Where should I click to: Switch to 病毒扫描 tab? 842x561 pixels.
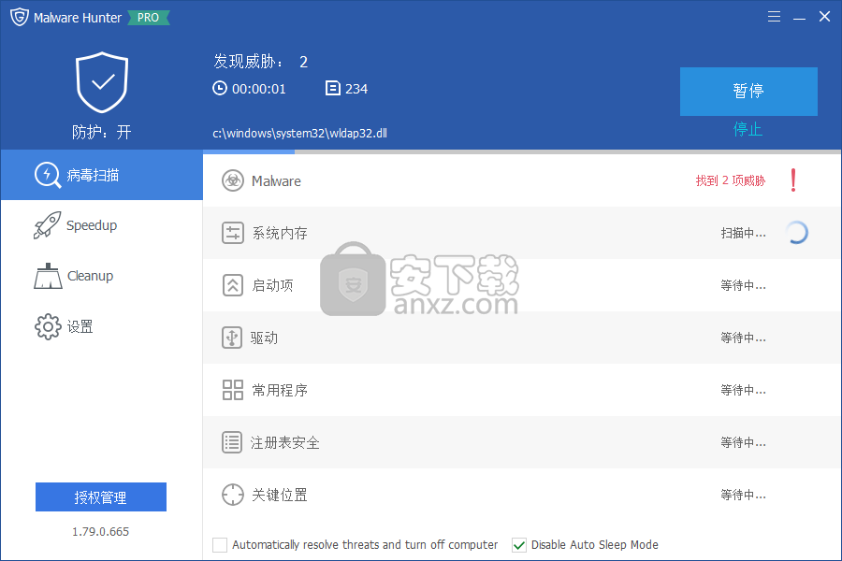(102, 175)
